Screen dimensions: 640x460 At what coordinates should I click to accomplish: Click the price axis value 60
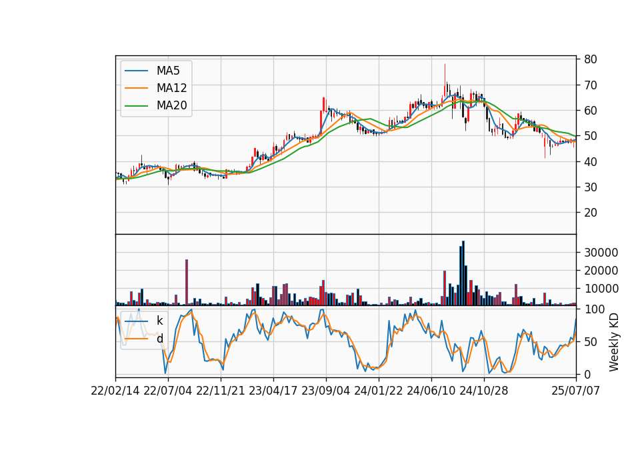[591, 110]
